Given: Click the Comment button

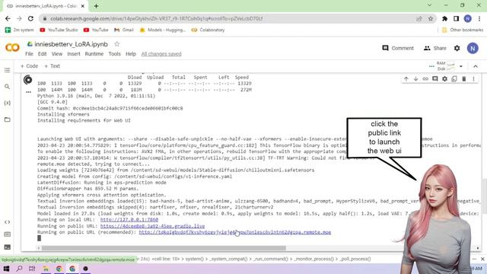Looking at the screenshot, I should point(398,48).
